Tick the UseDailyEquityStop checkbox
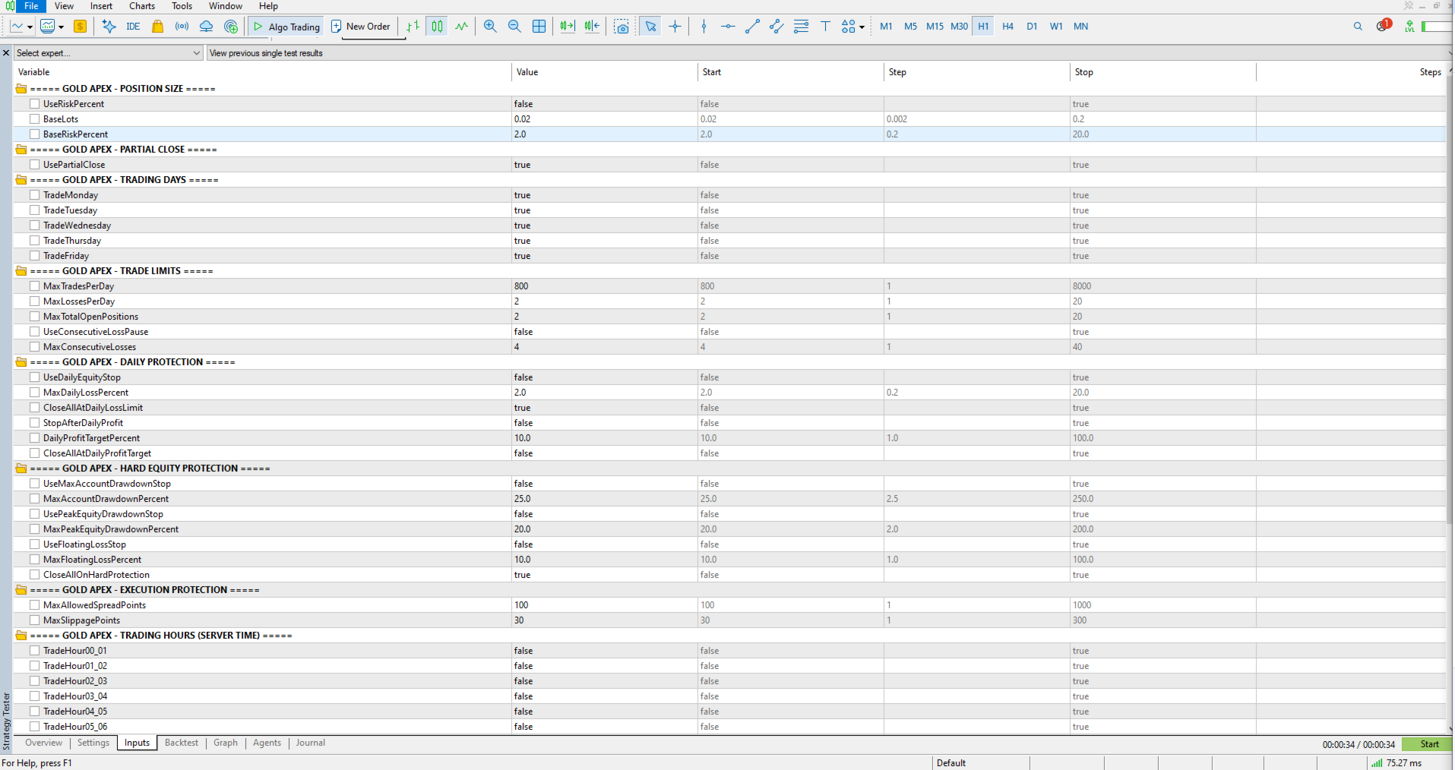The height and width of the screenshot is (770, 1455). pyautogui.click(x=34, y=377)
